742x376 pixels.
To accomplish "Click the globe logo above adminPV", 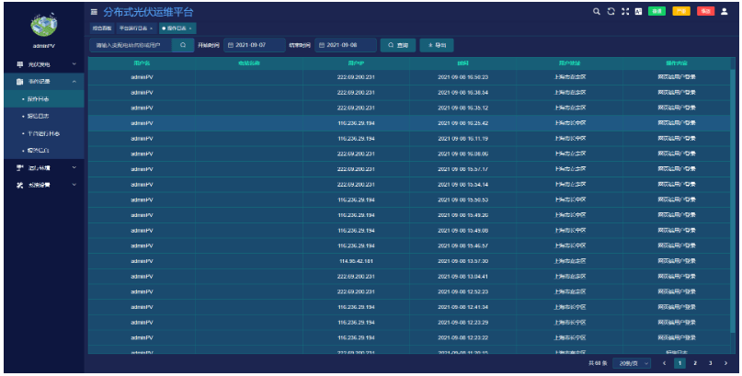I will pyautogui.click(x=43, y=23).
